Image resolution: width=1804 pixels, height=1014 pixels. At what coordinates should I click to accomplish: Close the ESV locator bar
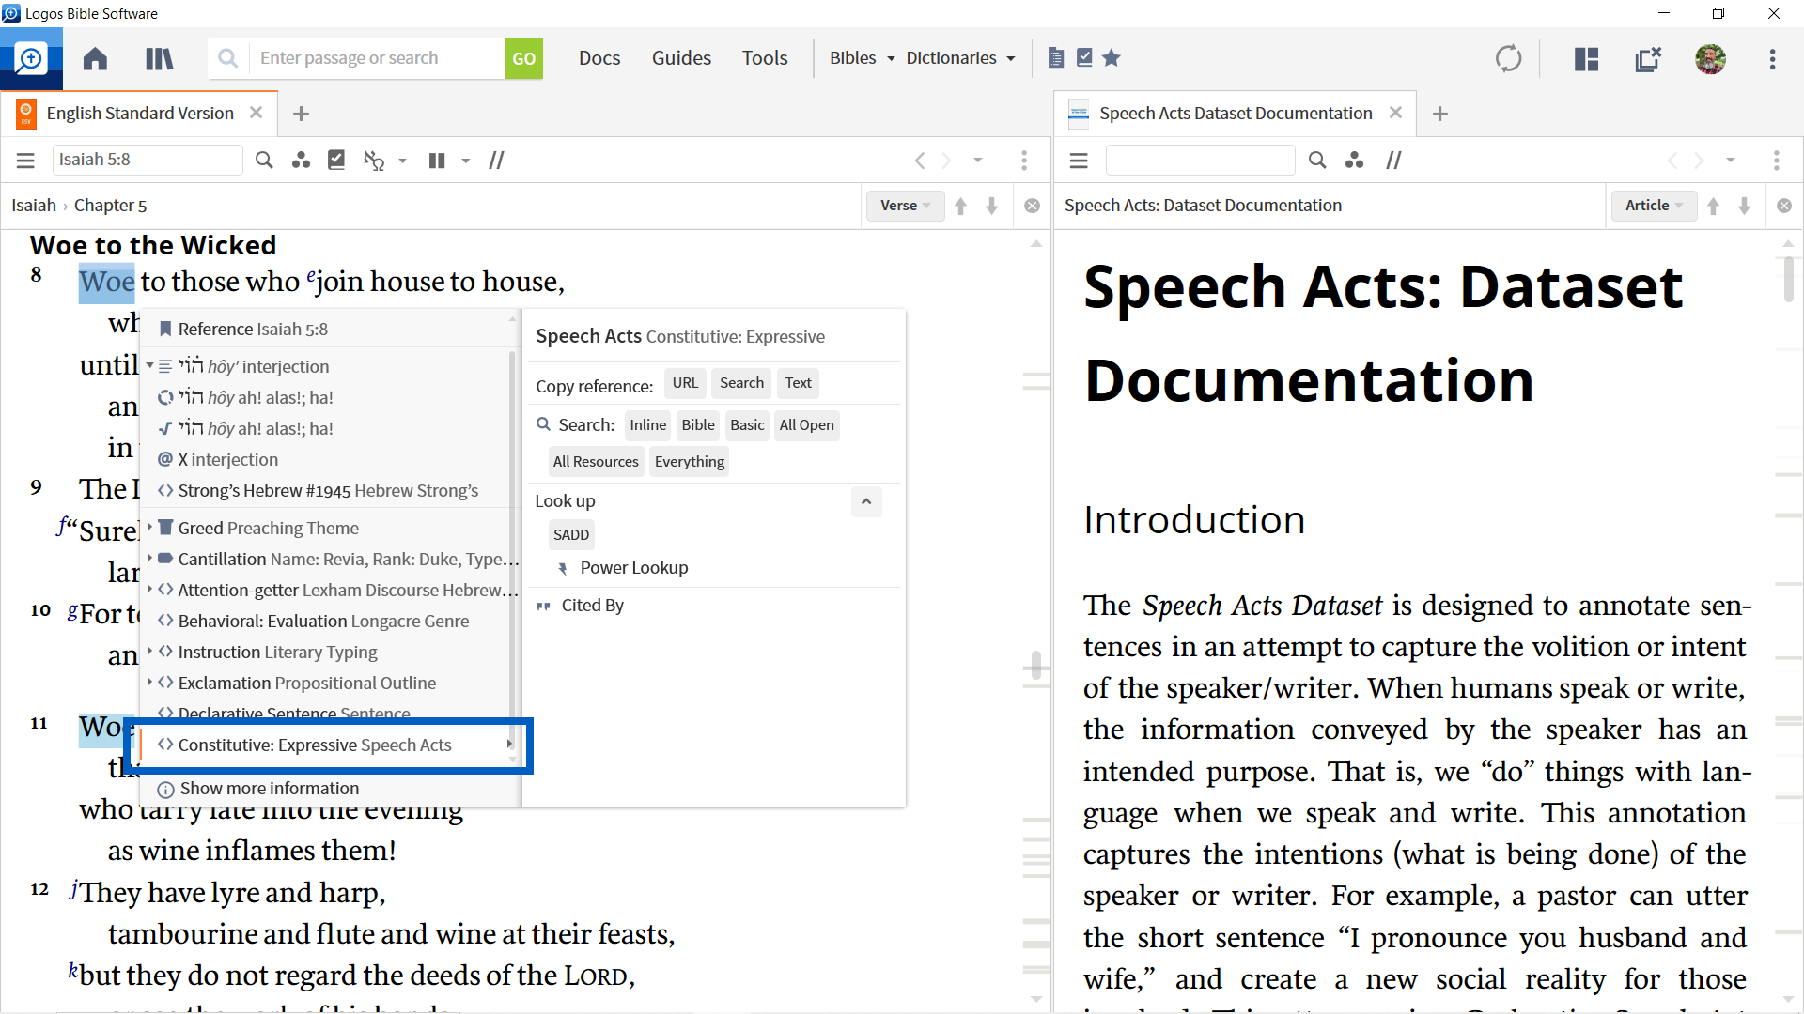click(x=1032, y=206)
